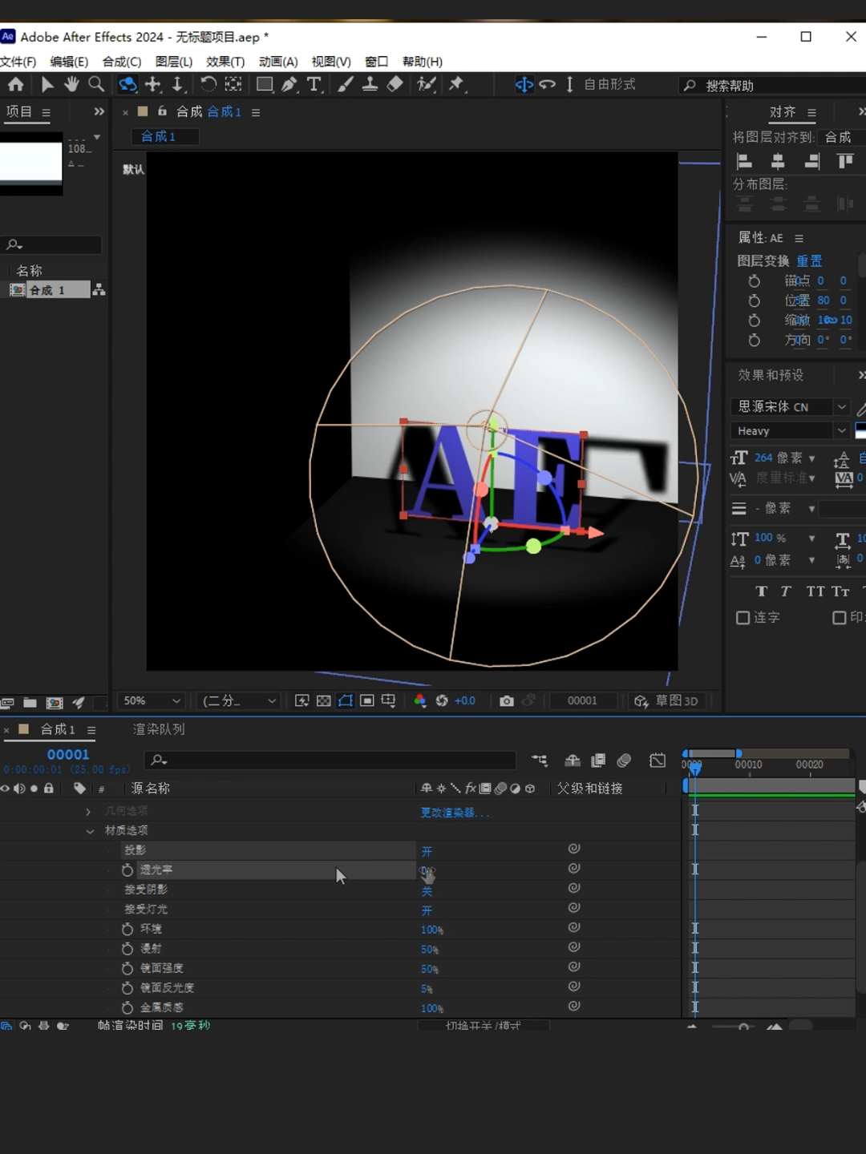Select the Rectangle shape tool
866x1154 pixels.
click(264, 84)
